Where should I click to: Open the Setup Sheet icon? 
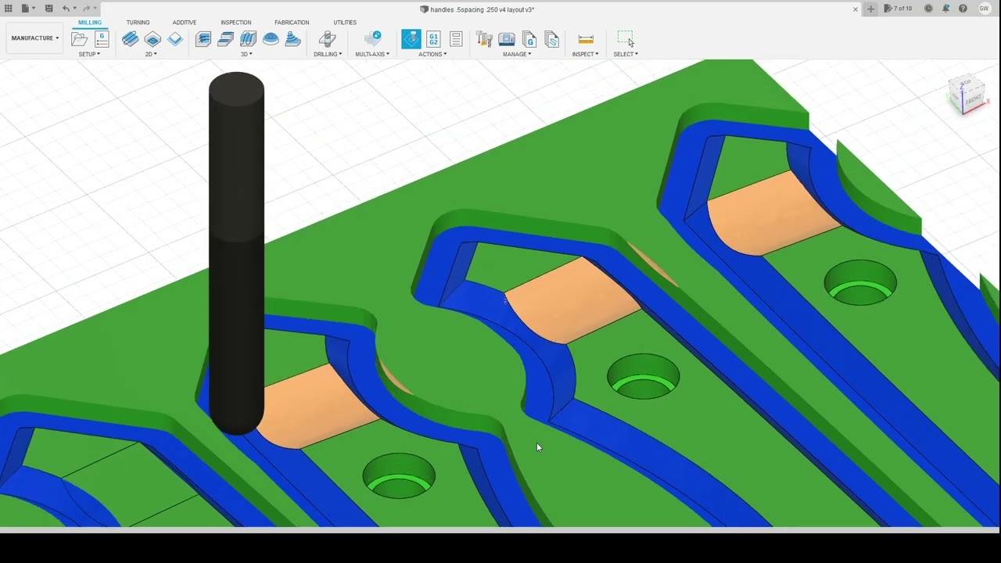point(456,39)
